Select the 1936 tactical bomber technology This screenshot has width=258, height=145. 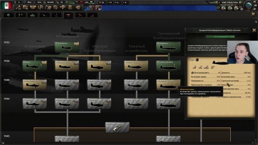[x=169, y=66]
